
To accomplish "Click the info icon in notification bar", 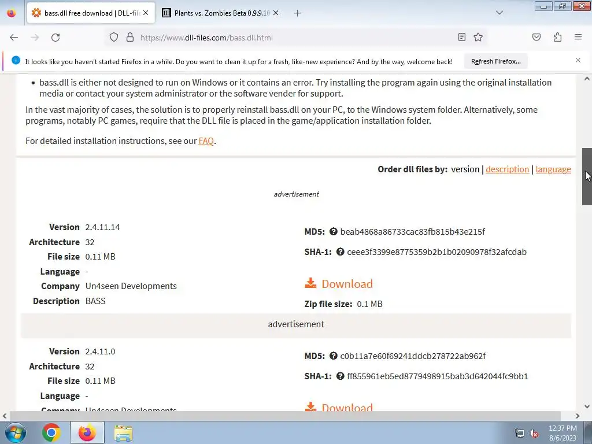I will point(16,60).
